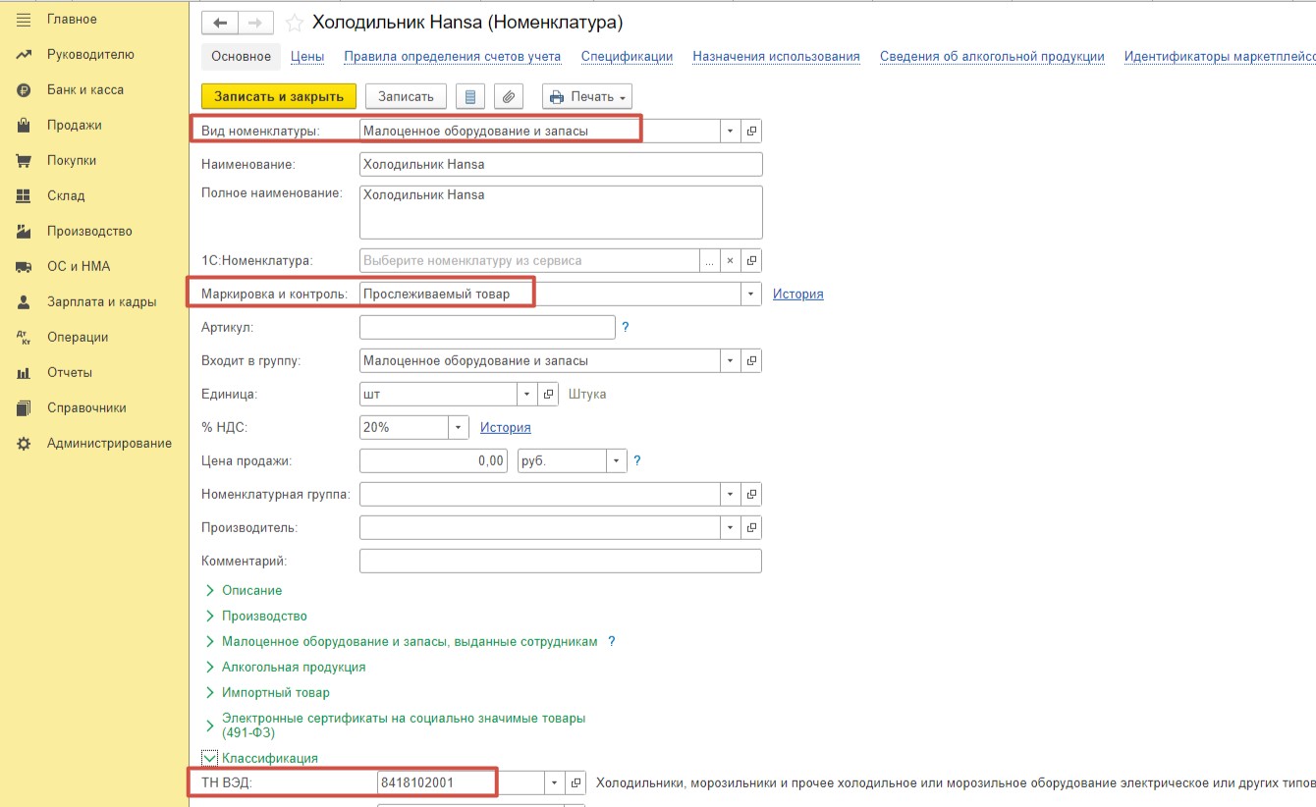Click the Справочники books icon
1316x807 pixels.
[x=24, y=407]
